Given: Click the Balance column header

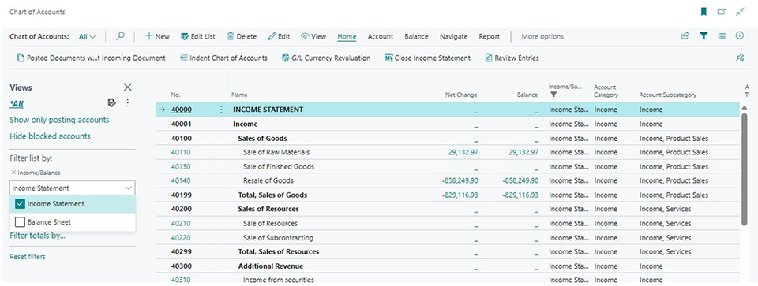Looking at the screenshot, I should 527,95.
